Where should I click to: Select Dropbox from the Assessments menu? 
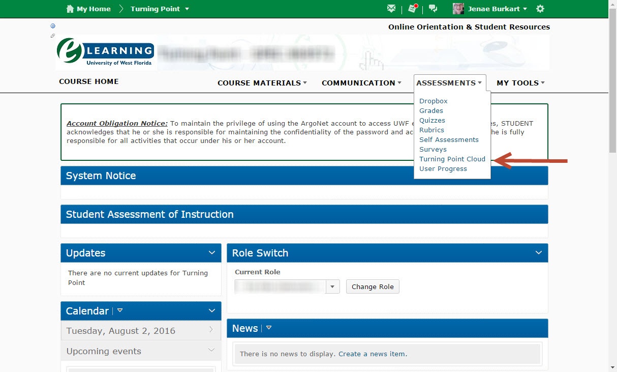coord(434,101)
